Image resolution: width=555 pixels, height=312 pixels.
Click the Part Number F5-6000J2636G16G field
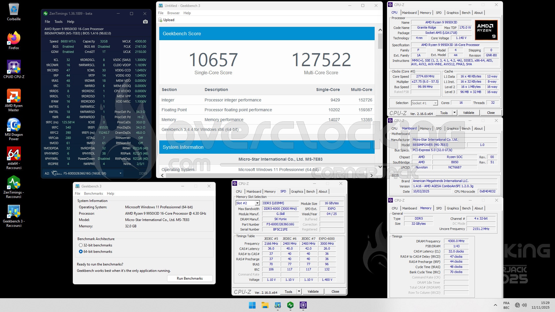click(280, 224)
